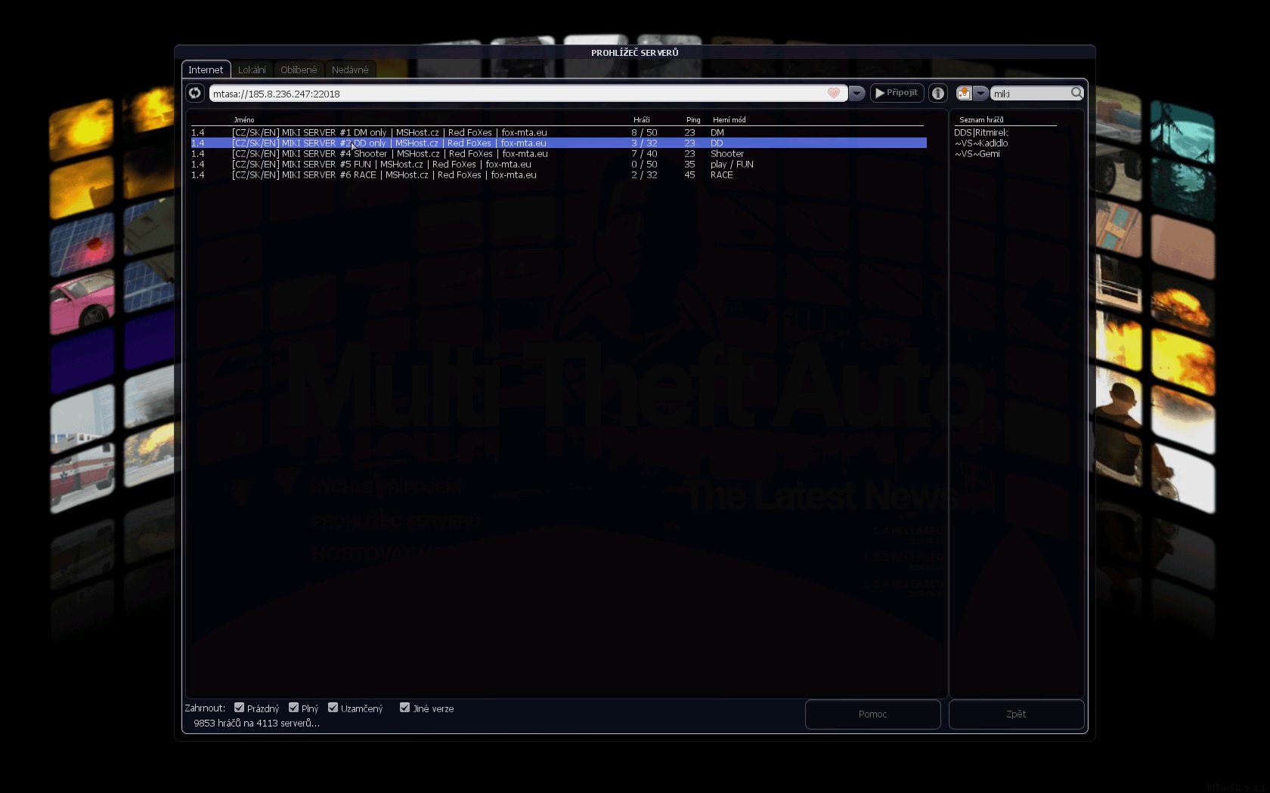
Task: Click the Seznam hráčů column header
Action: (x=981, y=119)
